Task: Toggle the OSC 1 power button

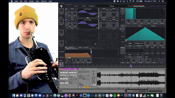Action: click(x=66, y=9)
